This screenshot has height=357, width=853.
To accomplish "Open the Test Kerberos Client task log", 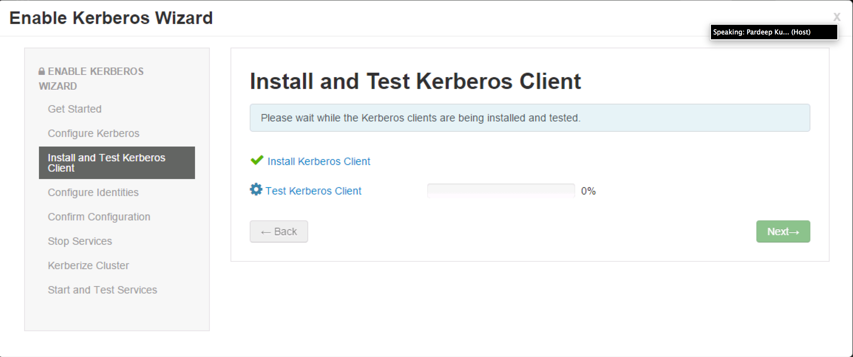I will (x=313, y=191).
